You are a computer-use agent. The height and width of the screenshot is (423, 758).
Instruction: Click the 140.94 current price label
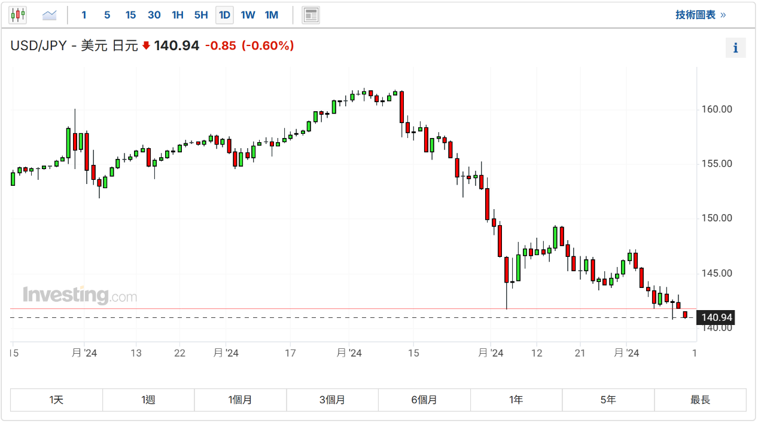click(716, 318)
